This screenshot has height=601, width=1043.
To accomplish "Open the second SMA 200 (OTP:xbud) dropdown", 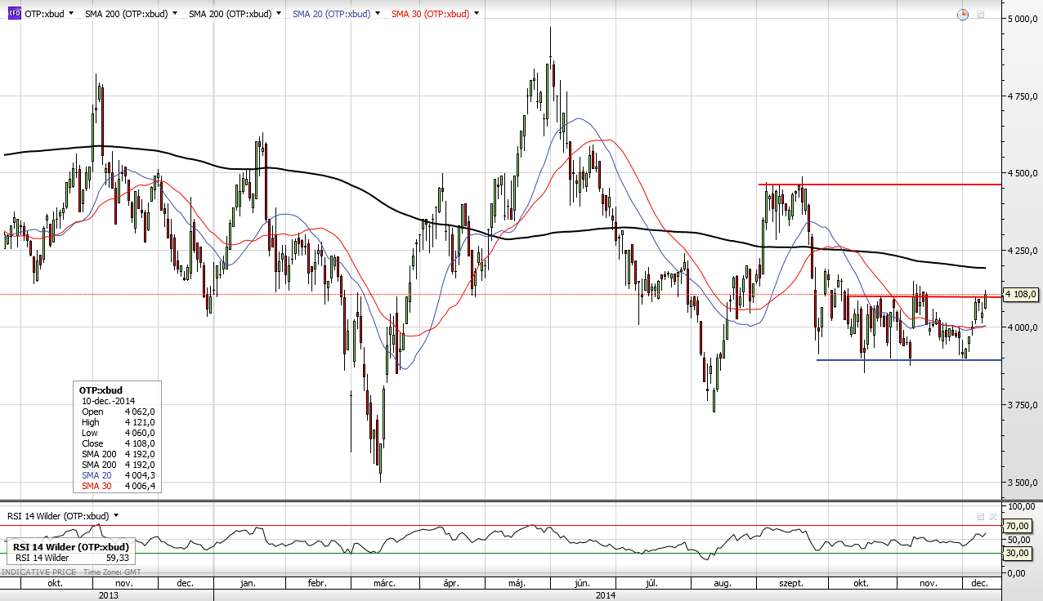I will point(279,14).
